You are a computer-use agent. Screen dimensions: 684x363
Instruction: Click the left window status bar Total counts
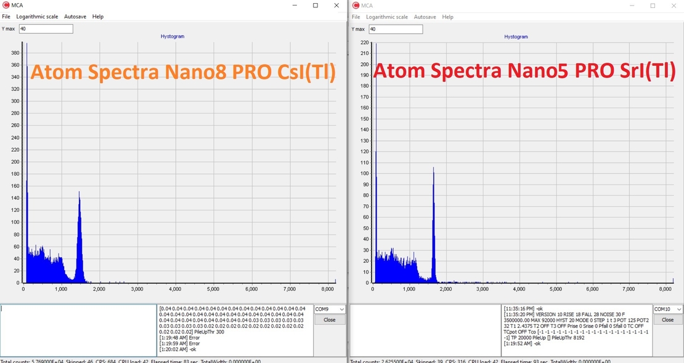[32, 361]
